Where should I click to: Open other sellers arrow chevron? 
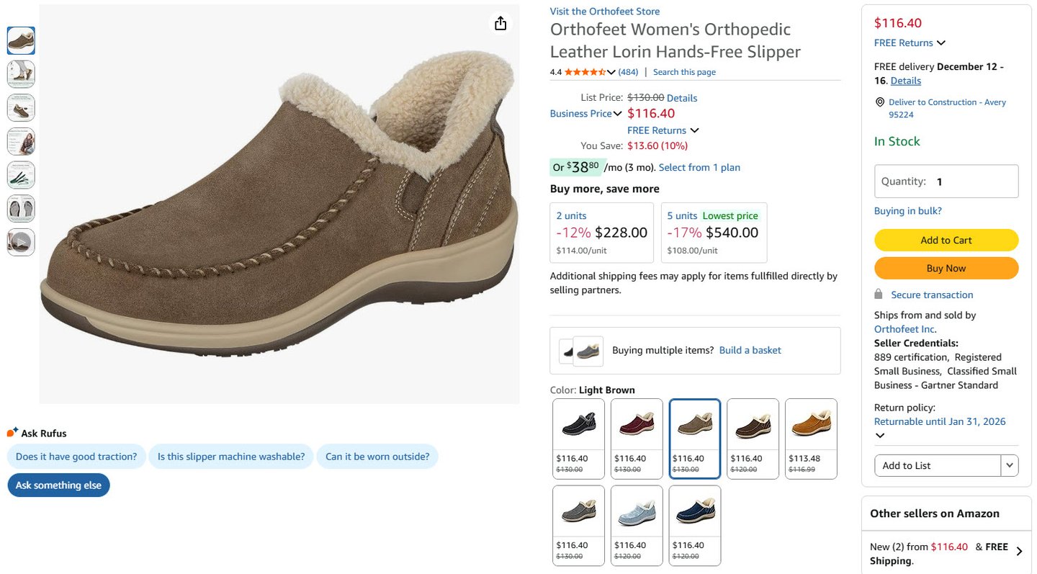click(x=1019, y=552)
